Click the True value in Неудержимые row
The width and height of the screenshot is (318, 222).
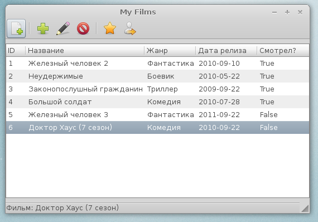(x=267, y=76)
